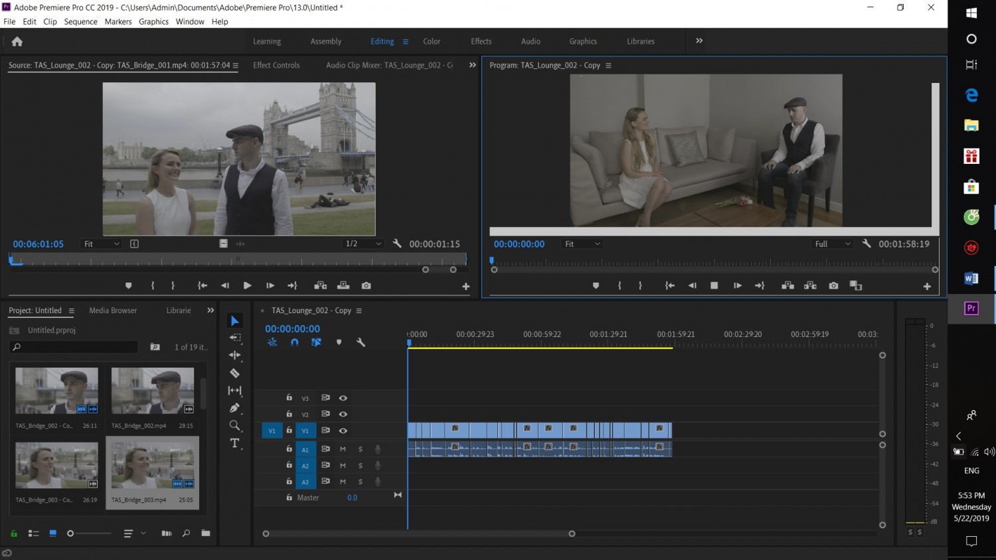Open Comparison View in Program monitor

pyautogui.click(x=856, y=285)
